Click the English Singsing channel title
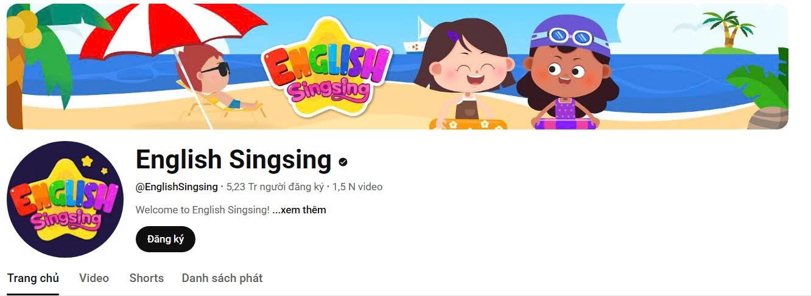The image size is (811, 296). pyautogui.click(x=233, y=160)
